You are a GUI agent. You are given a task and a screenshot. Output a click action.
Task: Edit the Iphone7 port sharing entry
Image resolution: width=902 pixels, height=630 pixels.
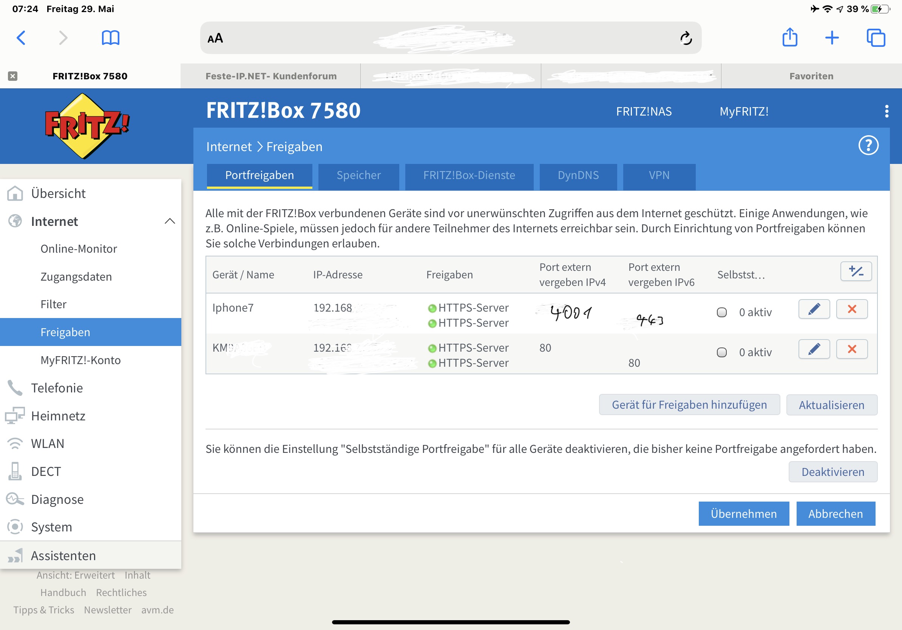814,309
